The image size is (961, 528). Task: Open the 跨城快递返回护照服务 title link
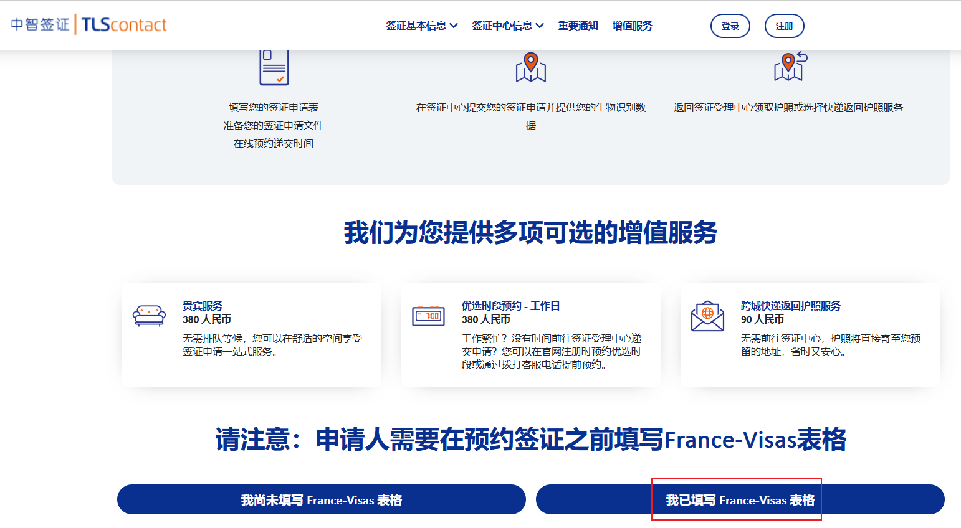(791, 306)
